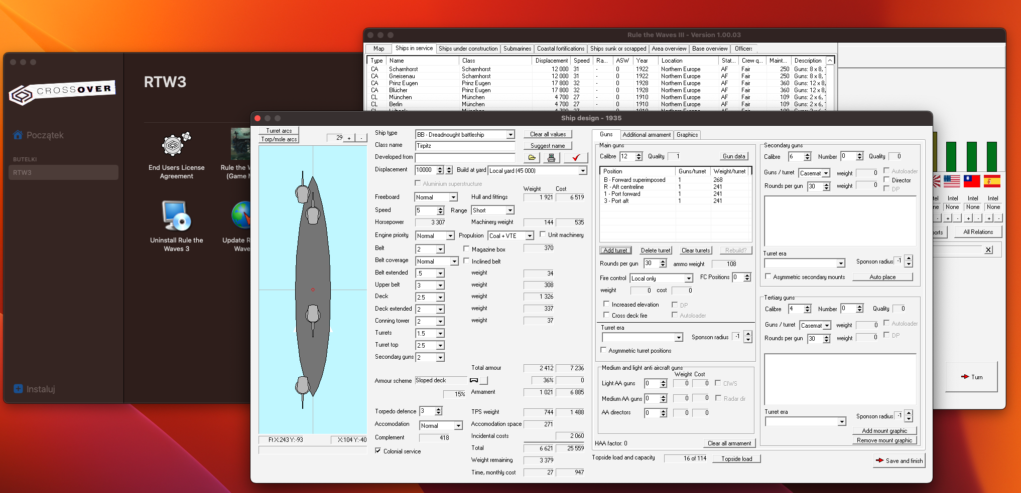Viewport: 1021px width, 493px height.
Task: Click the Clear all values button
Action: [x=548, y=134]
